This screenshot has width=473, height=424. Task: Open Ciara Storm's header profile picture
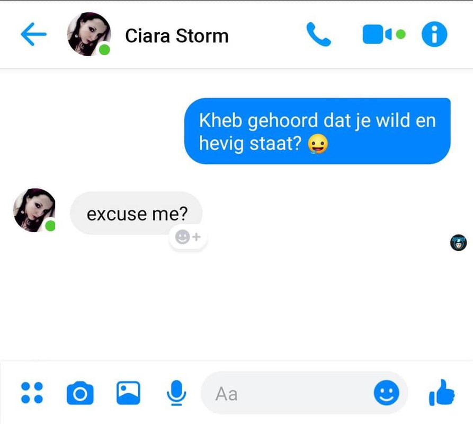coord(88,34)
